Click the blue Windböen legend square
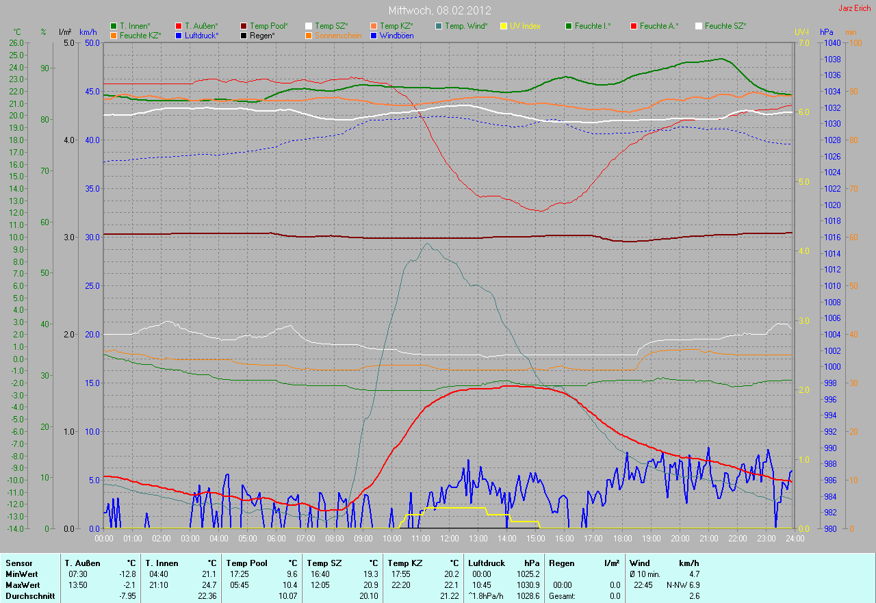Image resolution: width=876 pixels, height=603 pixels. tap(374, 35)
